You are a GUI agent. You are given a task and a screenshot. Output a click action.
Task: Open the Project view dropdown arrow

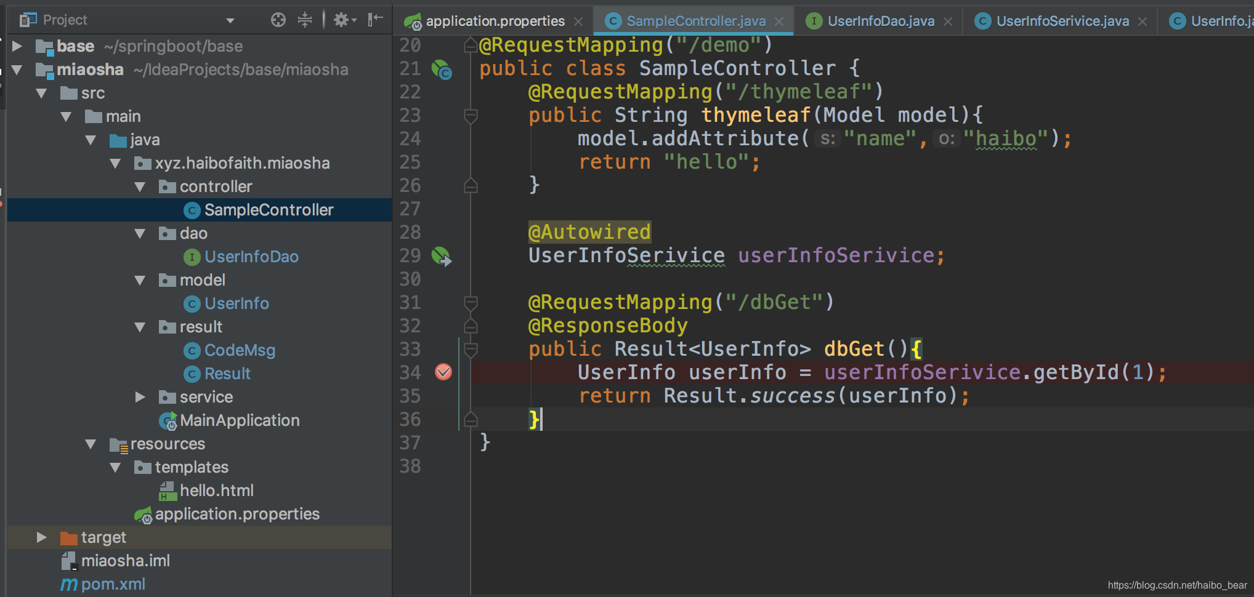[230, 21]
